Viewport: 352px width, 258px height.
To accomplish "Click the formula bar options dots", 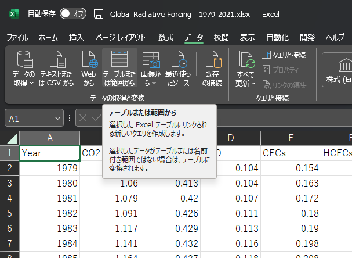I will [70, 118].
